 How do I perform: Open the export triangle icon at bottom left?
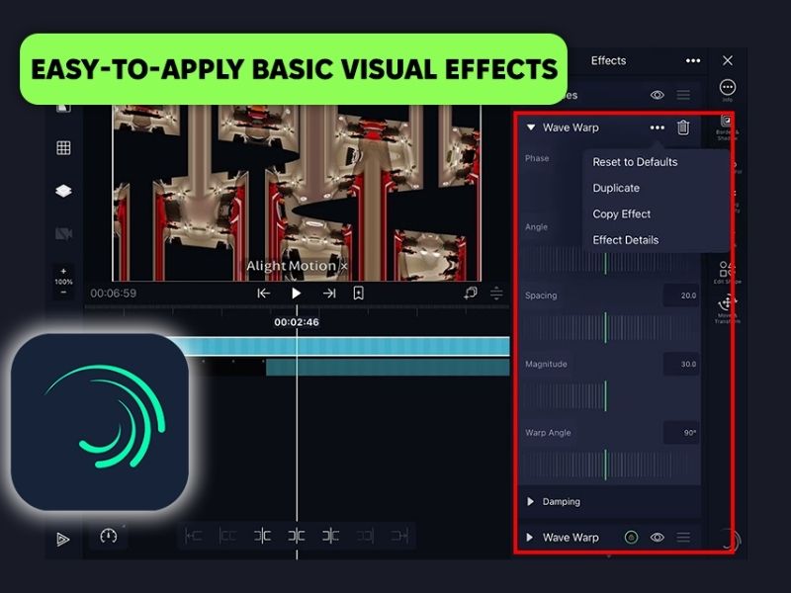point(63,539)
